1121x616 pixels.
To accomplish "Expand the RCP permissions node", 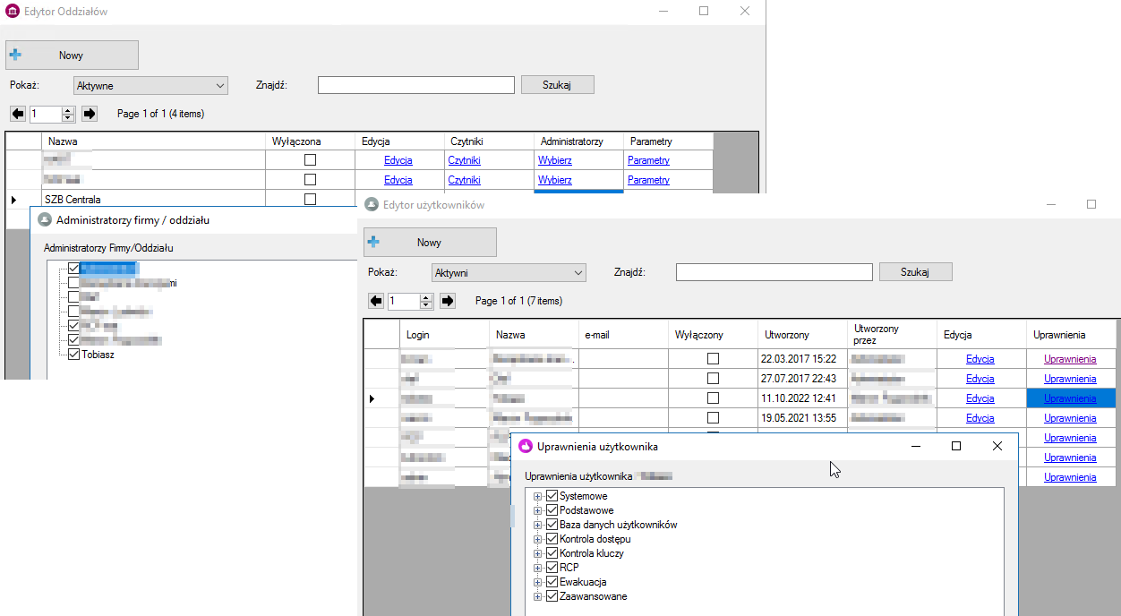I will click(537, 568).
